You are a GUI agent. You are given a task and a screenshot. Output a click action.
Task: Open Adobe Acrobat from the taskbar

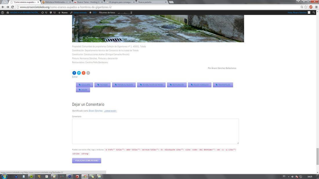(77, 177)
